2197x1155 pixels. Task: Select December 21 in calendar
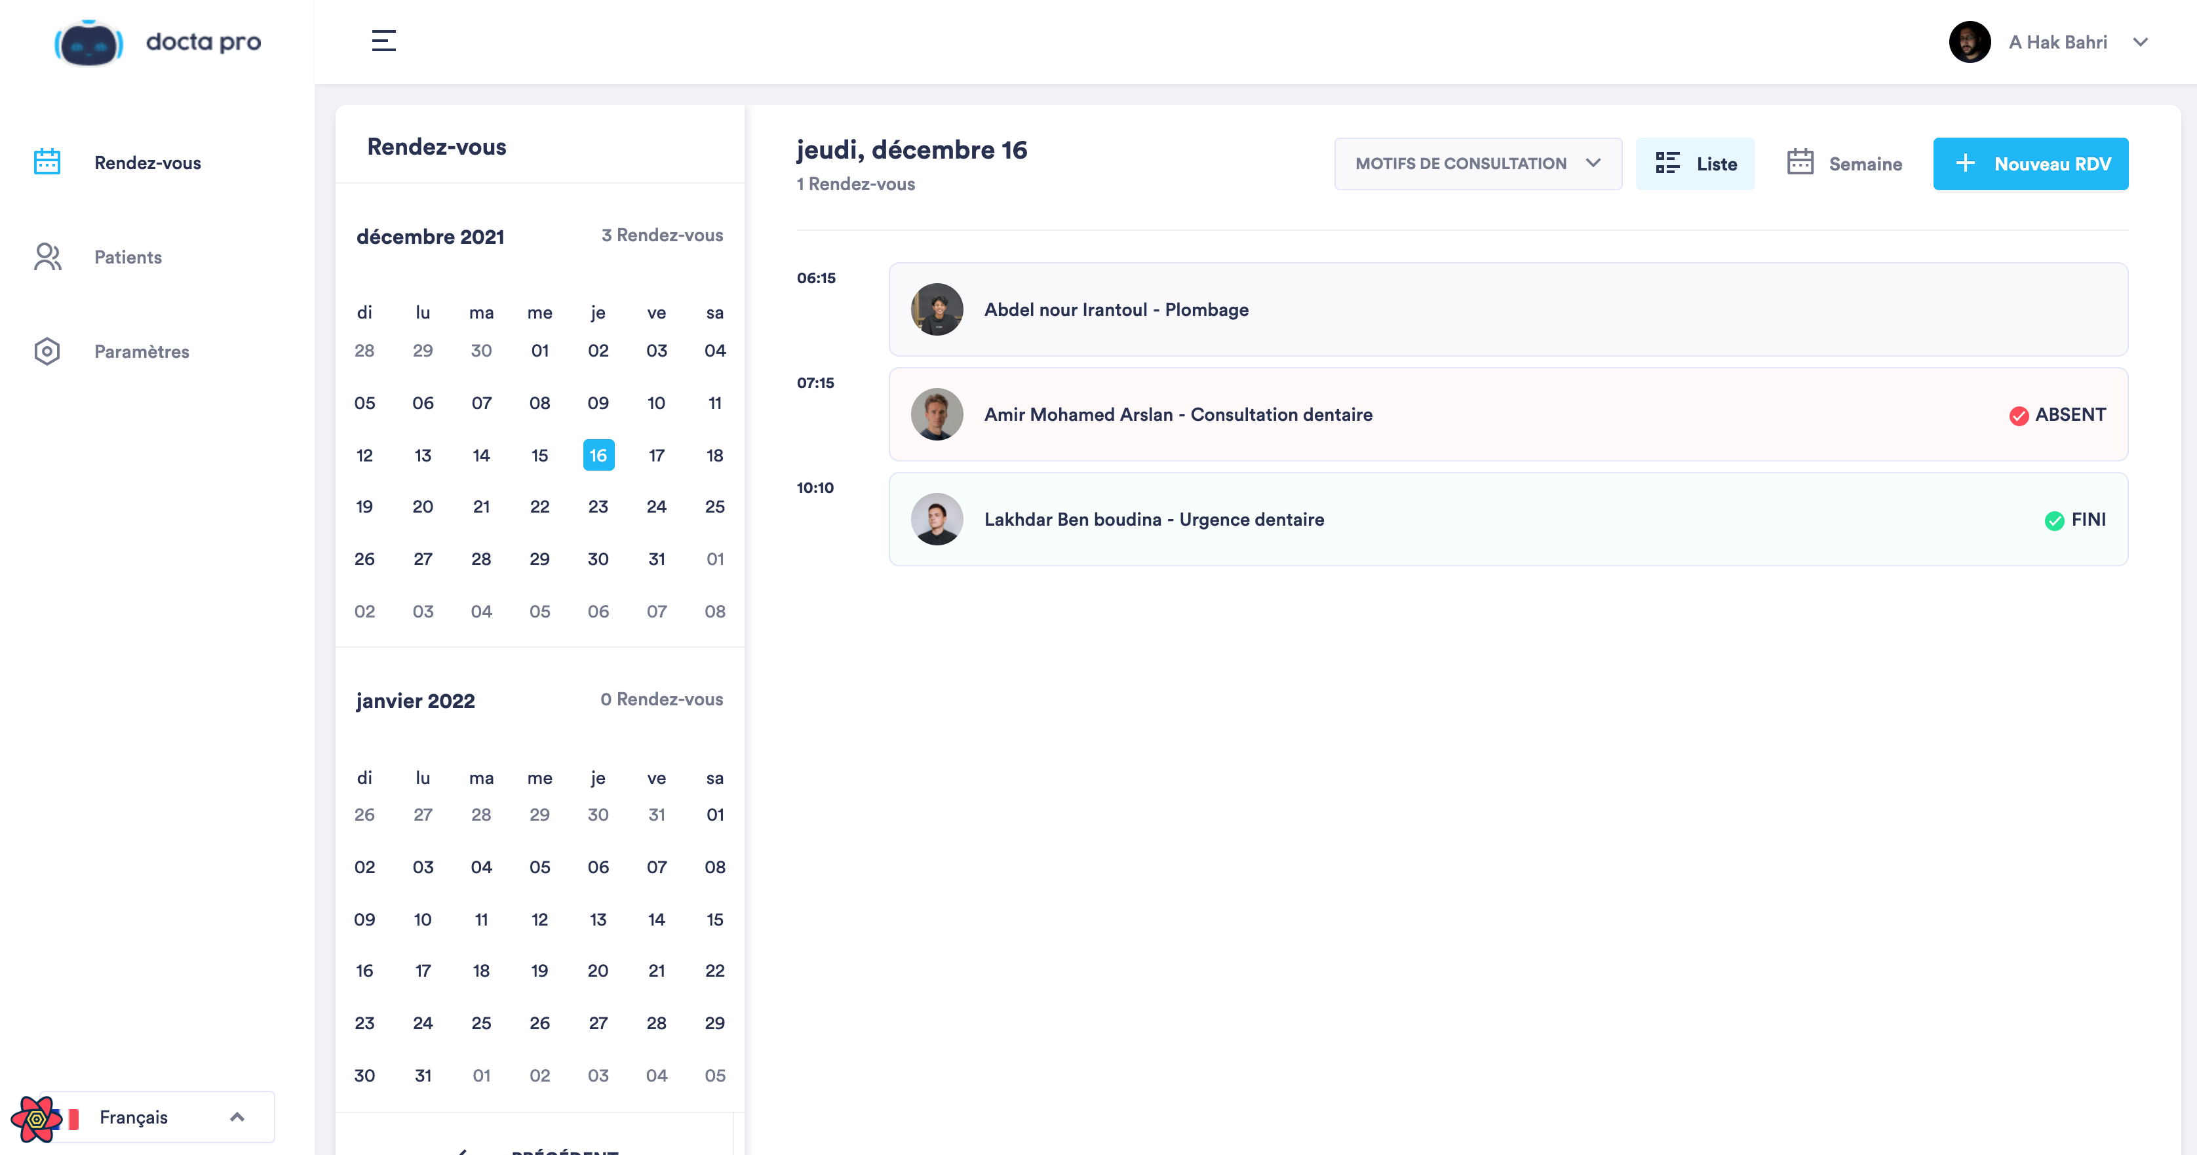pyautogui.click(x=481, y=507)
